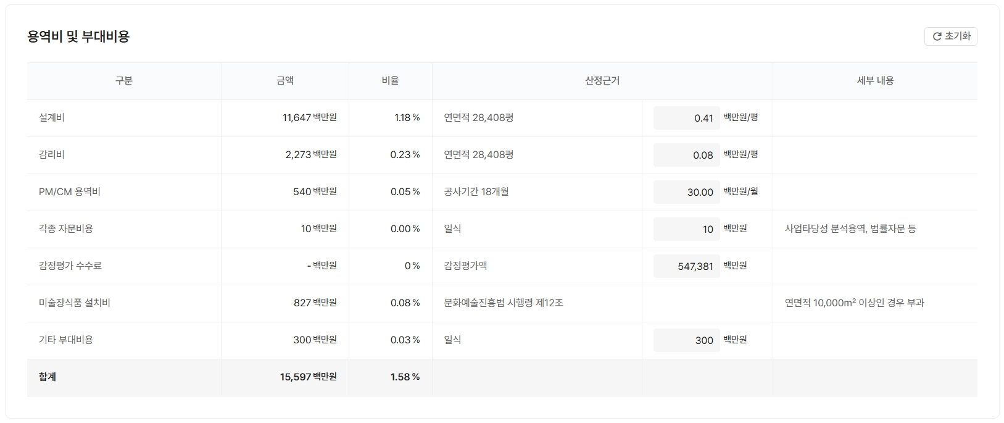This screenshot has height=423, width=1004.
Task: Select the 세부 내용 column header
Action: click(x=875, y=80)
